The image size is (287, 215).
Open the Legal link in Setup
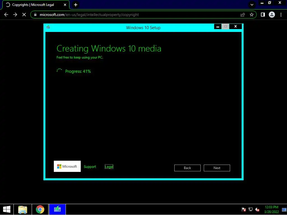point(109,167)
